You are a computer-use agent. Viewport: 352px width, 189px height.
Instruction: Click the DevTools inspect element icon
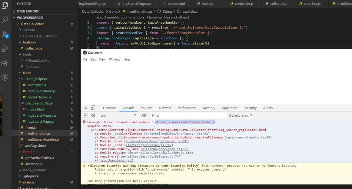(86, 108)
